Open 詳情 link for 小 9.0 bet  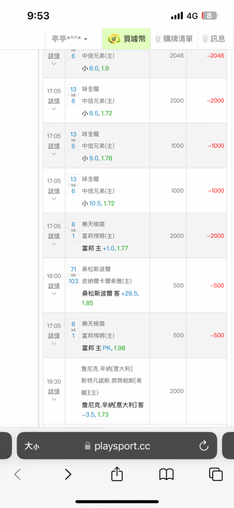[54, 146]
